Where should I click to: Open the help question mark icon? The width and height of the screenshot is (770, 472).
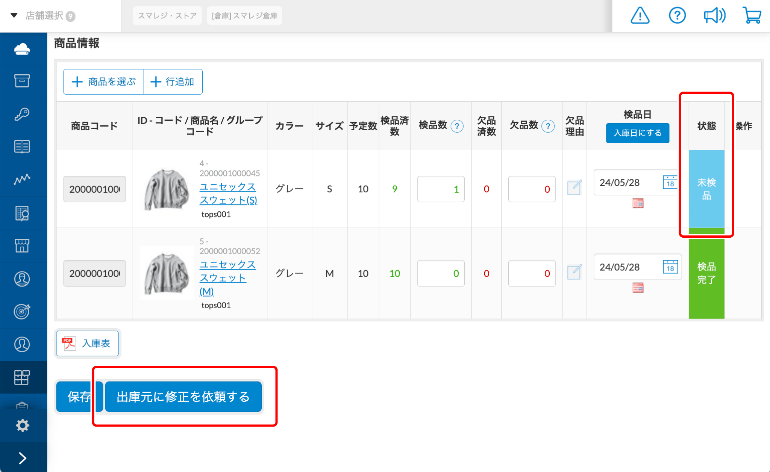pyautogui.click(x=677, y=16)
